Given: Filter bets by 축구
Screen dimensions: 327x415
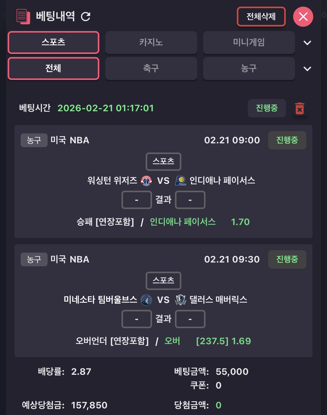Looking at the screenshot, I should coord(151,68).
